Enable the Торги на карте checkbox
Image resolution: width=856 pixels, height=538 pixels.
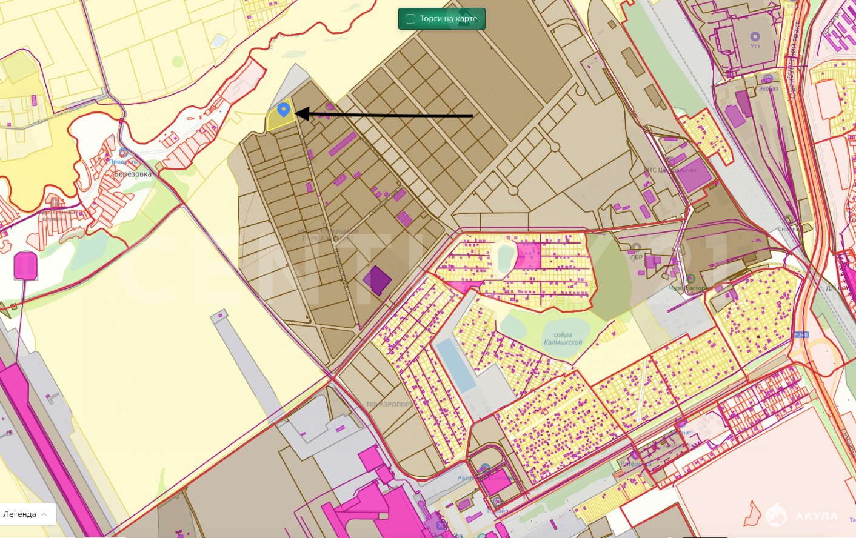(x=410, y=19)
